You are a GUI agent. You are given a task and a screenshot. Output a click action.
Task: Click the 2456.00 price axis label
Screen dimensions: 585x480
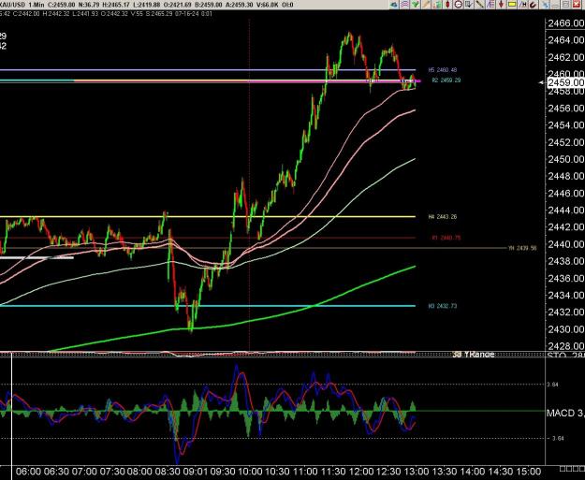tap(565, 109)
